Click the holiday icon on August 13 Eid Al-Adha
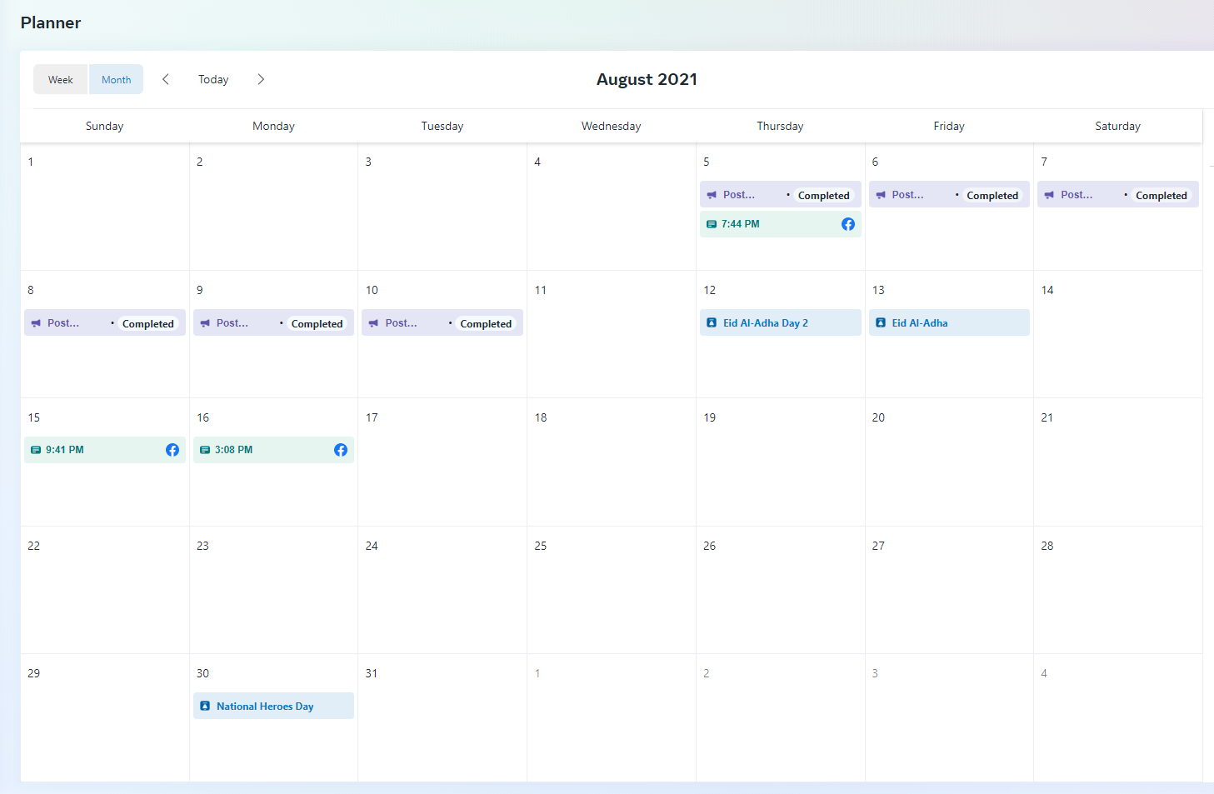Screen dimensions: 1214x794 pyautogui.click(x=881, y=322)
